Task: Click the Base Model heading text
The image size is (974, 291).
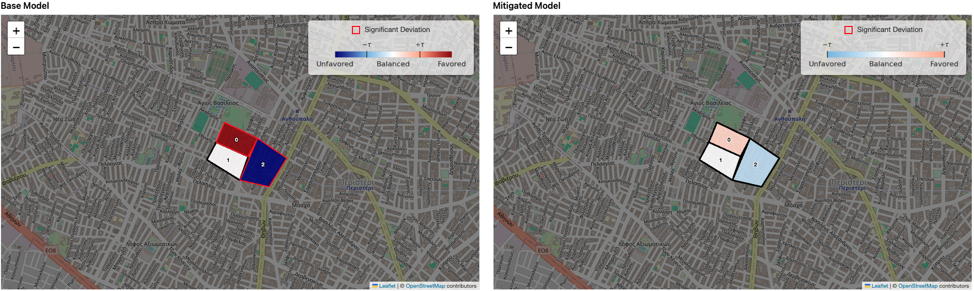Action: click(x=25, y=6)
